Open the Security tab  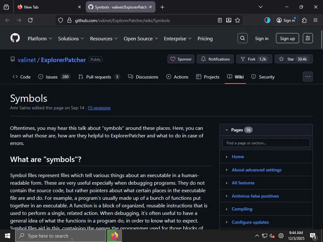coord(263,77)
